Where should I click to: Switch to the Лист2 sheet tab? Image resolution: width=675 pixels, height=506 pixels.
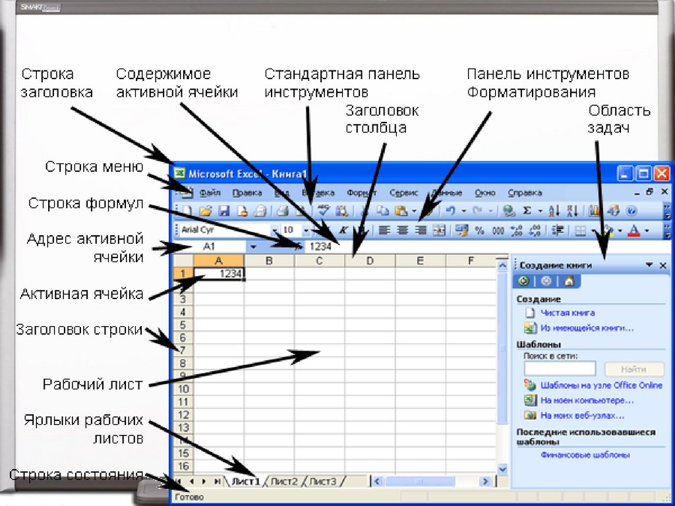pyautogui.click(x=284, y=482)
